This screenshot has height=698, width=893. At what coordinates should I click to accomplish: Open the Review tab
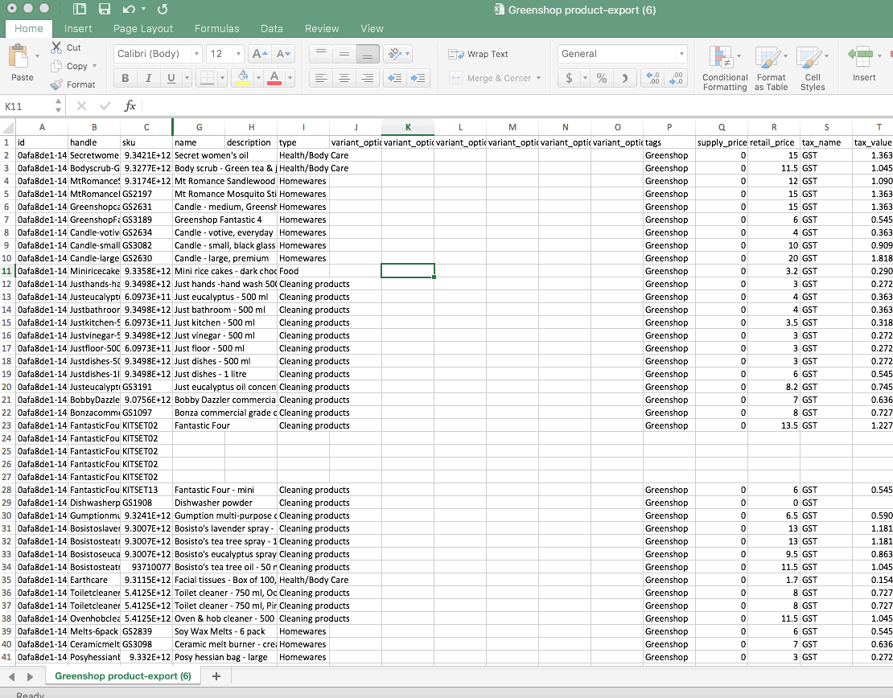(322, 28)
